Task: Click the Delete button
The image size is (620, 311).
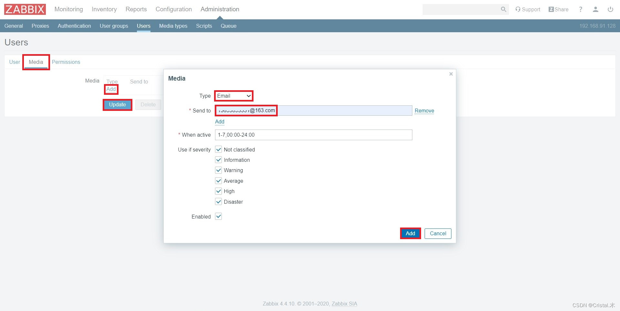Action: [148, 105]
